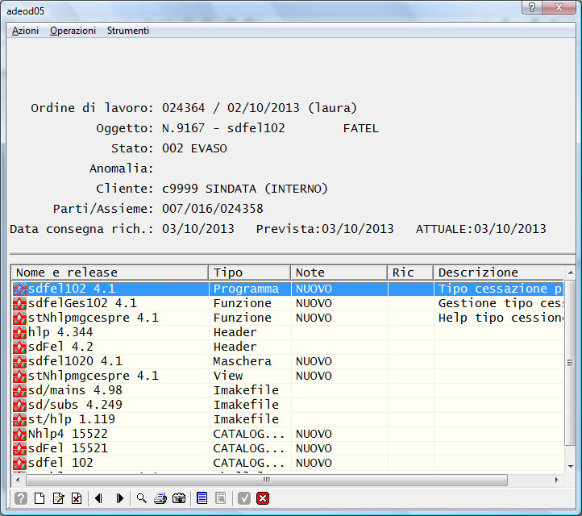Open the Operazioni menu

point(73,31)
